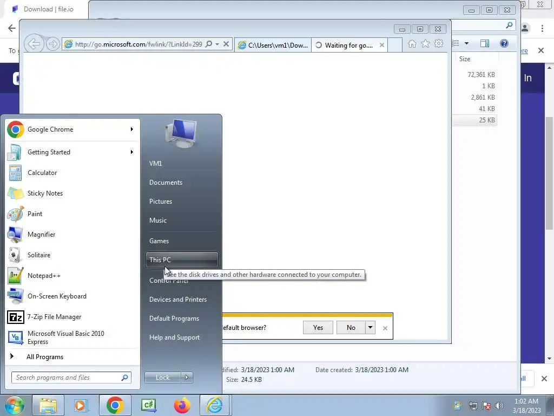Switch to Chrome on taskbar
Image resolution: width=554 pixels, height=416 pixels.
(115, 405)
